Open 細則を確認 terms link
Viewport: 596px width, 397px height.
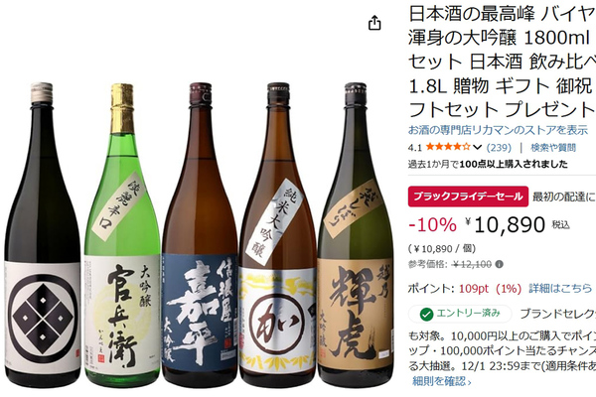[x=441, y=381]
